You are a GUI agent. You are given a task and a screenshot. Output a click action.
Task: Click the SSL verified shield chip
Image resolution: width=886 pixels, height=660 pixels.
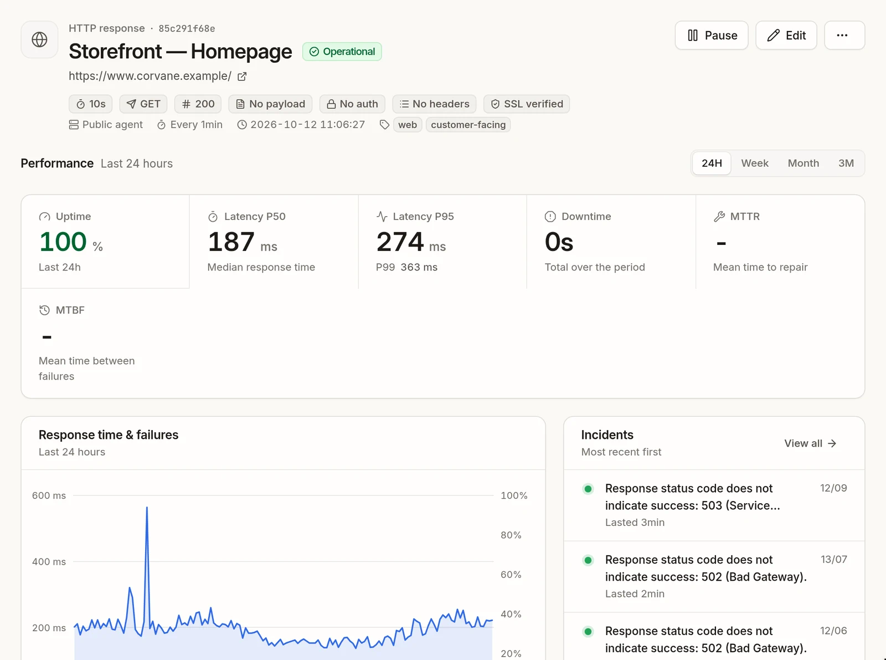pos(527,104)
